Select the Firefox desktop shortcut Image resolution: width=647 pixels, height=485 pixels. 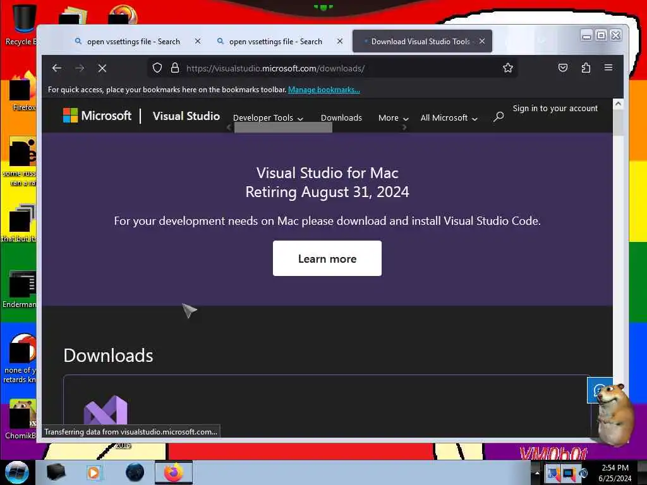(x=23, y=92)
